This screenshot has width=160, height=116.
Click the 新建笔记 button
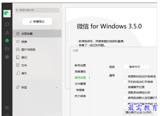(x=37, y=21)
